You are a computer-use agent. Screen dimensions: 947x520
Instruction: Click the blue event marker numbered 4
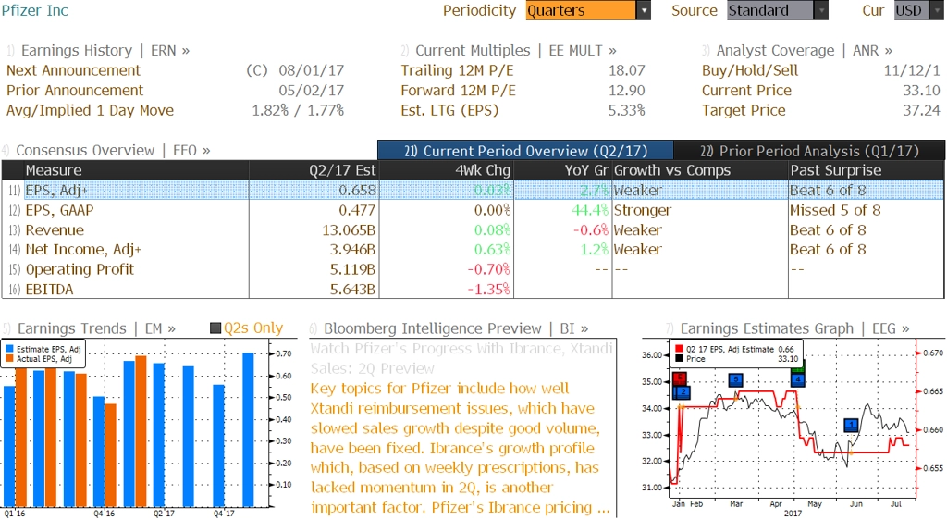[798, 379]
